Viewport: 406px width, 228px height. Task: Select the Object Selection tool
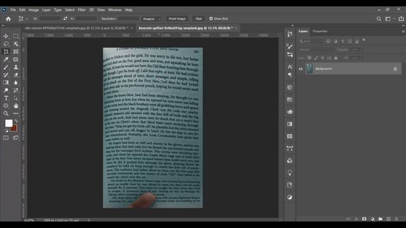16,44
